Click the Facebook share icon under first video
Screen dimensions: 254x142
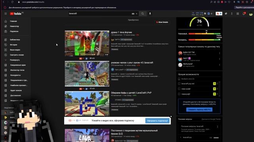[87, 58]
